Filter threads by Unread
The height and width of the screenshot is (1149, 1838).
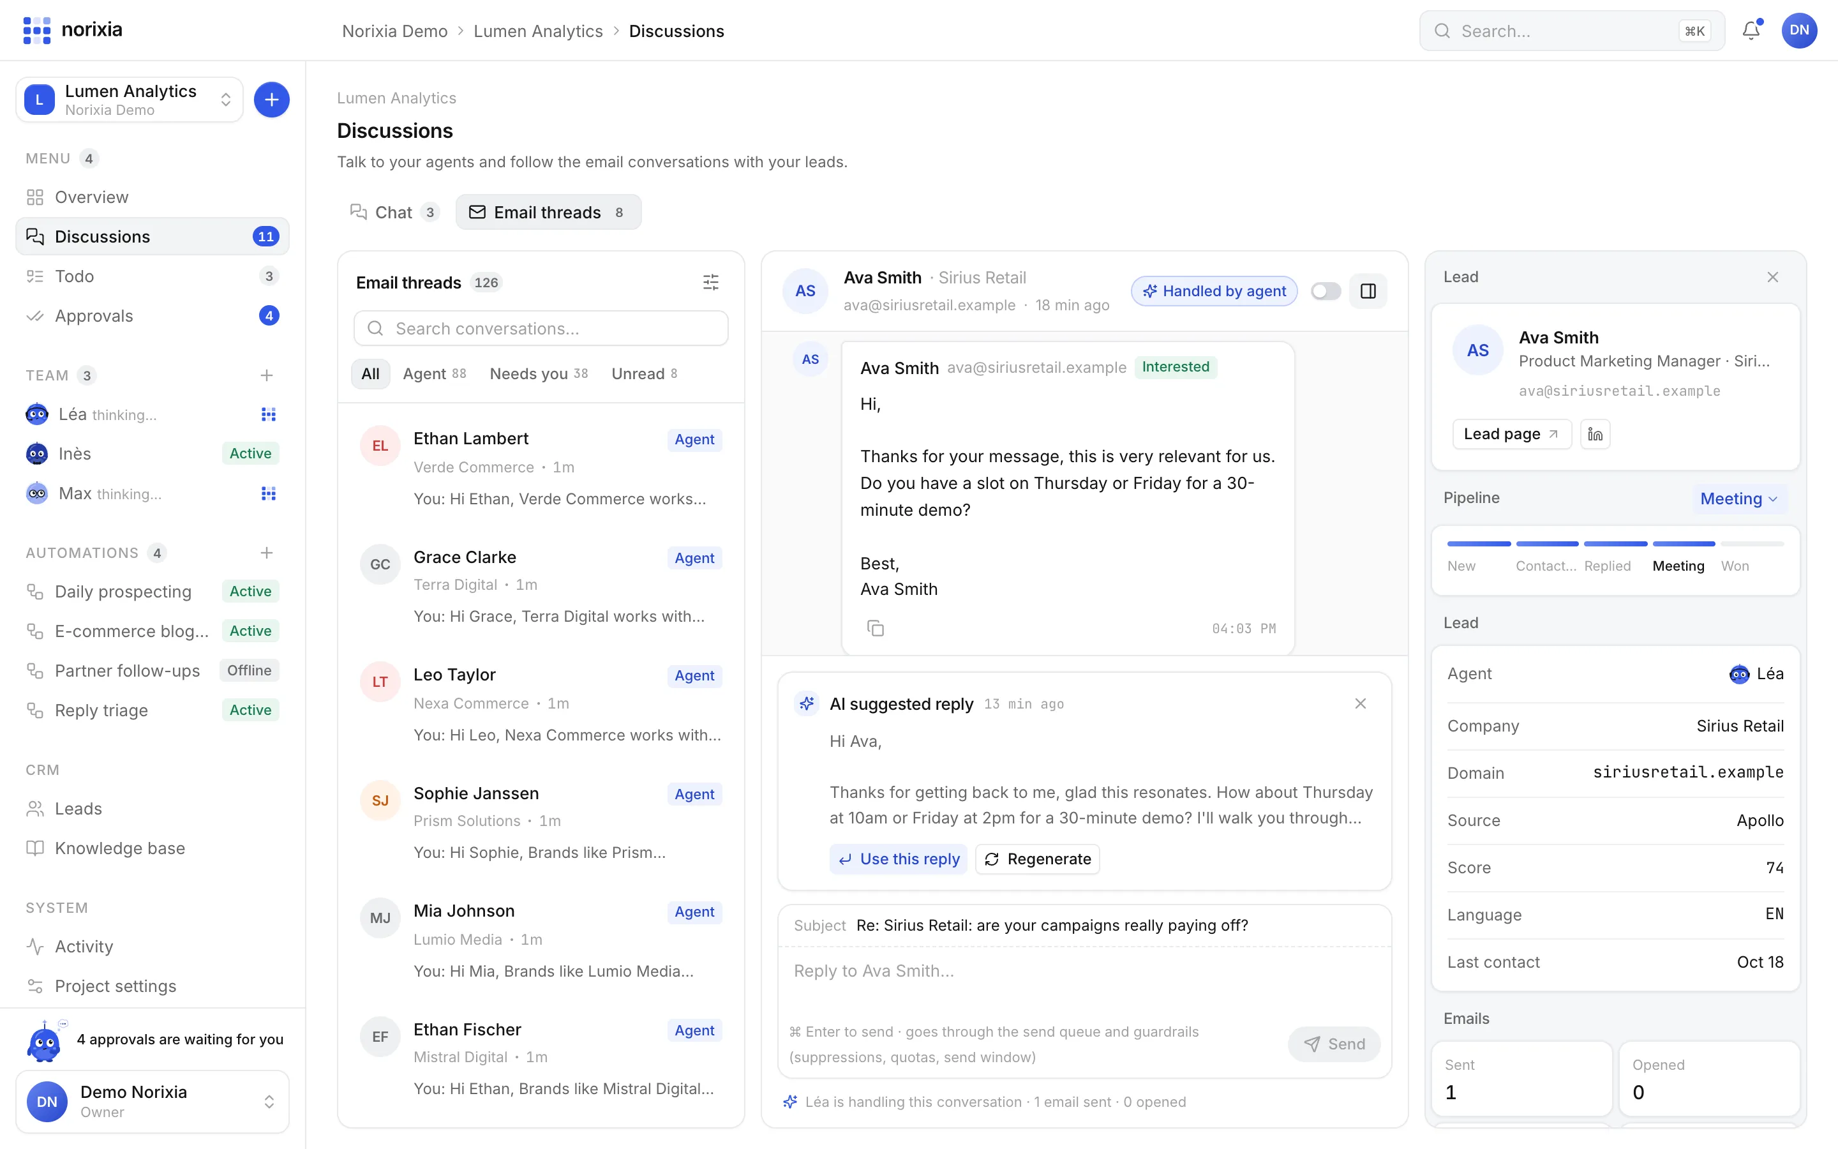tap(644, 373)
